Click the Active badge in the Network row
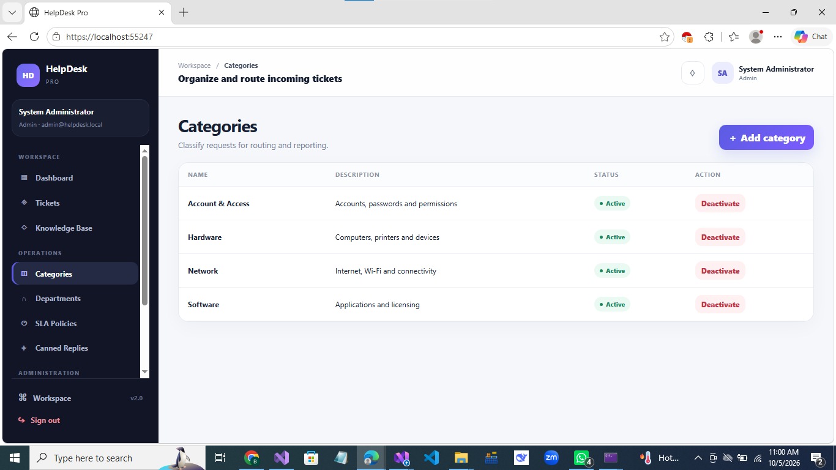Screen dimensions: 836x470 pos(612,270)
